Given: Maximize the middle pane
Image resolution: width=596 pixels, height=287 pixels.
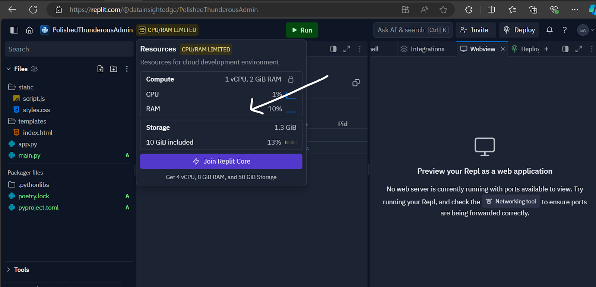Looking at the screenshot, I should tap(346, 49).
